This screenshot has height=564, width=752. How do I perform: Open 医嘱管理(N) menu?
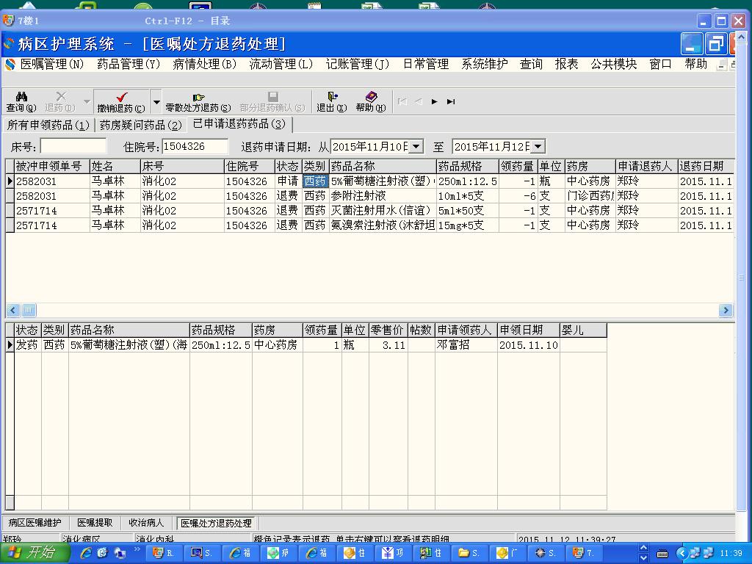[52, 64]
